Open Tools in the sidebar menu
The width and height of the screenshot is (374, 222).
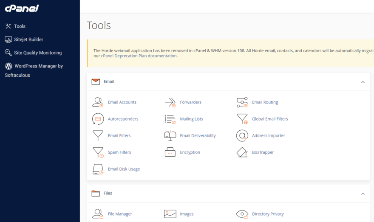tap(20, 26)
